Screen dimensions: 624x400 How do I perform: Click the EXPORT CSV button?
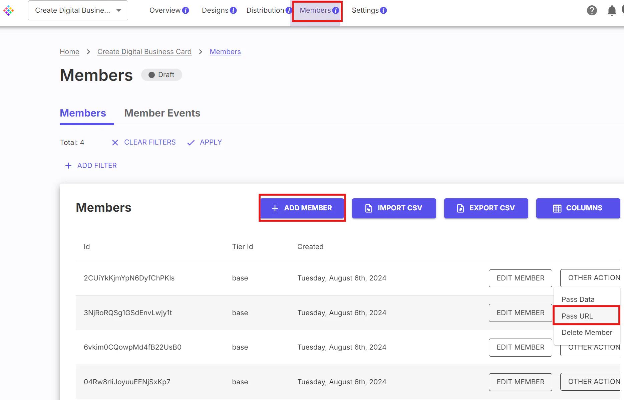(486, 208)
